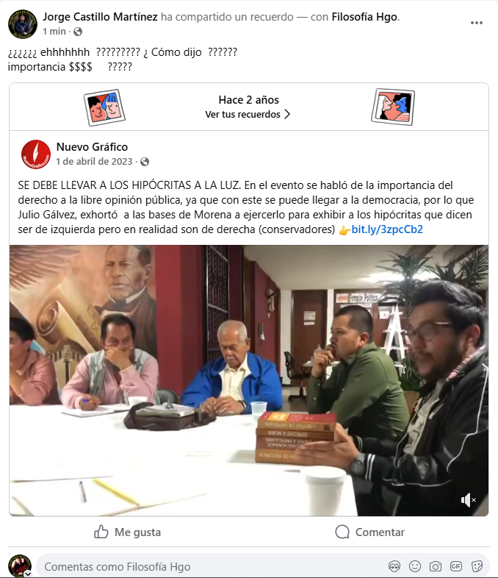Switch commenting profile via the avatar arrow
Screen dimensions: 498x578
click(x=27, y=574)
